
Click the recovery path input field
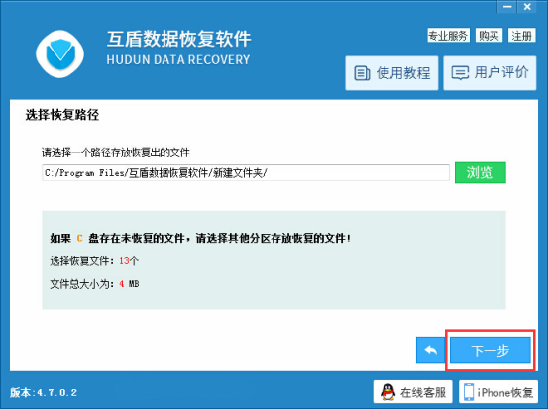(246, 173)
